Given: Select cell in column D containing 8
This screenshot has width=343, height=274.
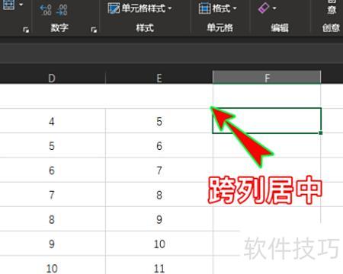Looking at the screenshot, I should tap(52, 219).
